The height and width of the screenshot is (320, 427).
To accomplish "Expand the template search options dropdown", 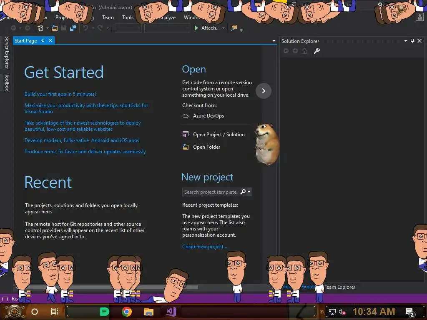I will 249,192.
